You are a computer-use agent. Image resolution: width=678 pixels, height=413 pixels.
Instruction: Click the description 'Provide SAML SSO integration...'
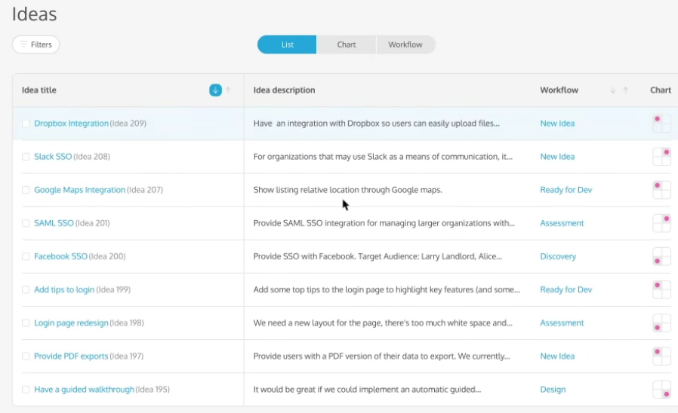click(384, 223)
